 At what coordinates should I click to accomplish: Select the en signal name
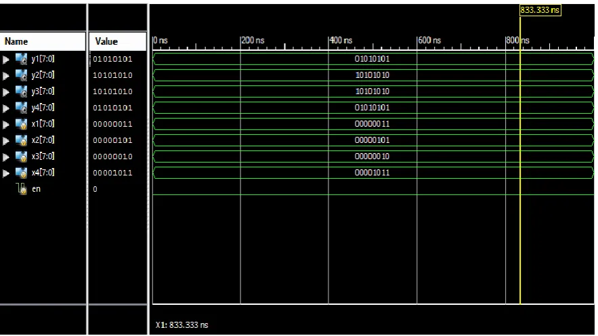(36, 189)
